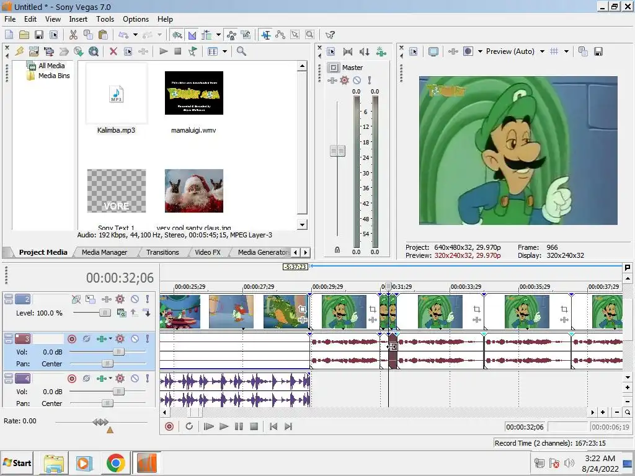Open the automation mode dropdown on track 4
Viewport: 635px width, 476px height.
point(110,379)
